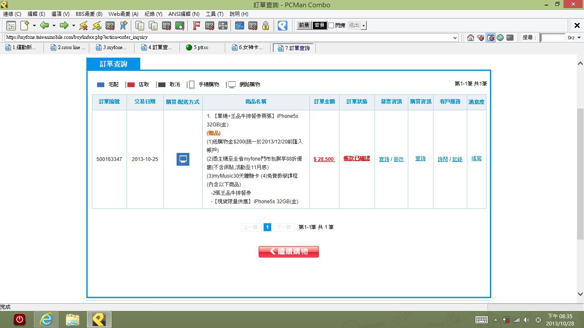The height and width of the screenshot is (328, 584).
Task: Switch to tab 2.cross line
Action: pyautogui.click(x=67, y=48)
